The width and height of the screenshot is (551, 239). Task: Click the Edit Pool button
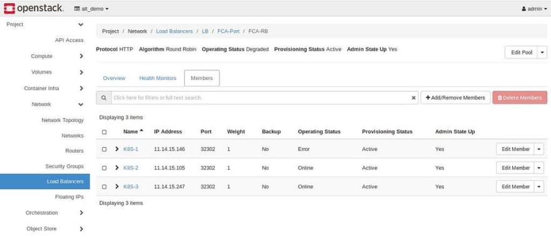coord(521,53)
